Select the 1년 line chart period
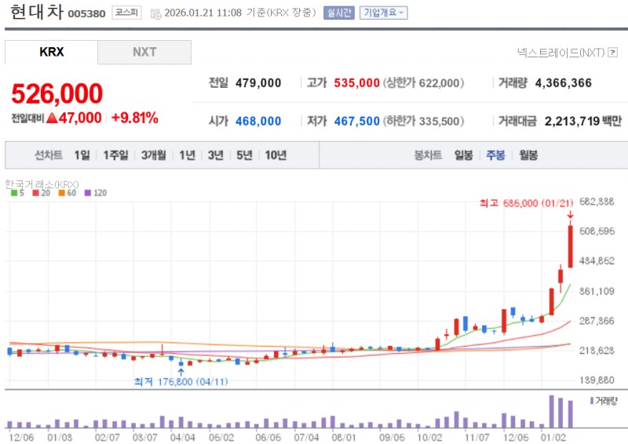The height and width of the screenshot is (444, 628). [187, 155]
